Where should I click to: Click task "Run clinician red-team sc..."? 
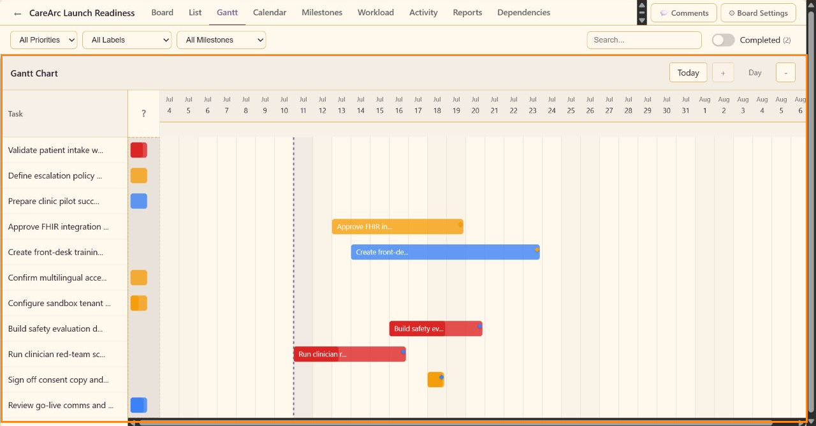pos(57,354)
